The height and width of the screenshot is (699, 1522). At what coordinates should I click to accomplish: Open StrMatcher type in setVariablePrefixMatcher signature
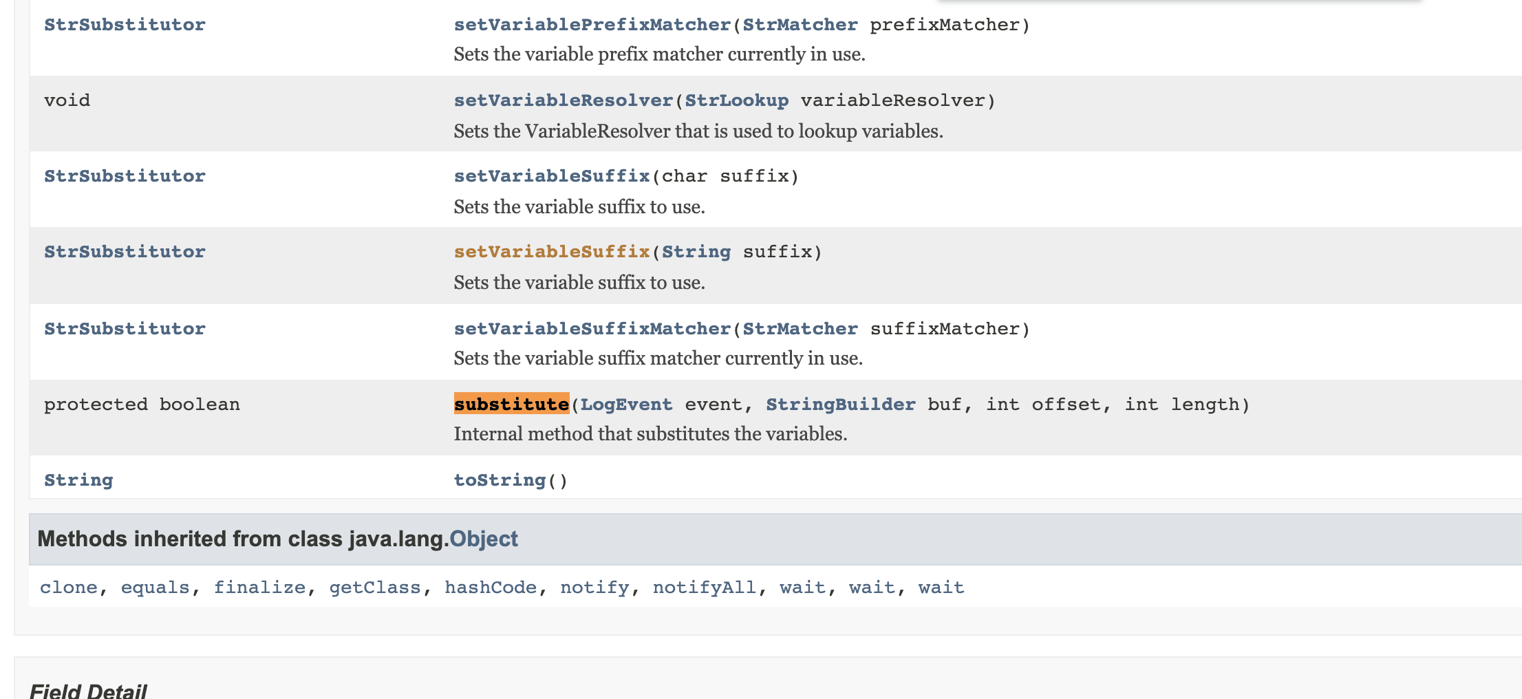pyautogui.click(x=800, y=25)
